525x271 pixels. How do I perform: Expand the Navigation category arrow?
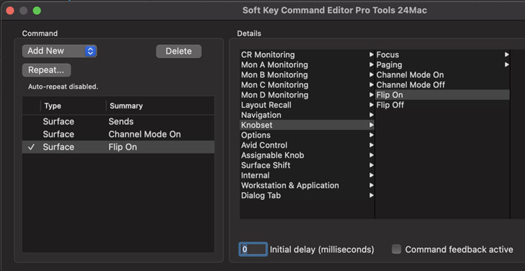pos(371,115)
